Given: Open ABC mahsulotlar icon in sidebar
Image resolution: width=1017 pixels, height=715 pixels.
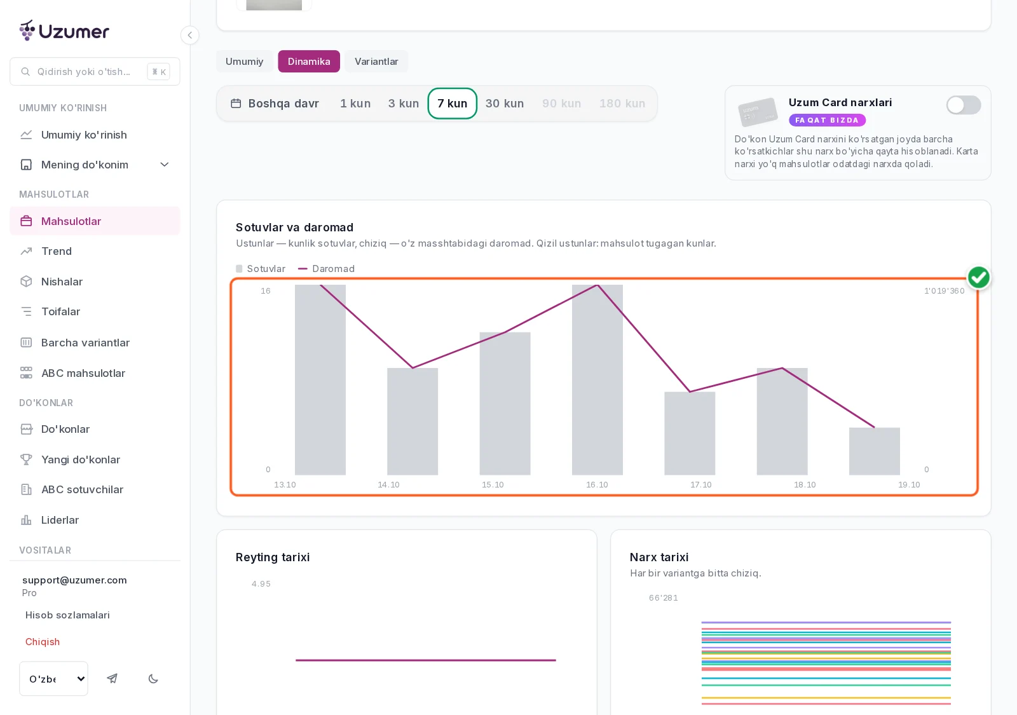Looking at the screenshot, I should point(26,373).
